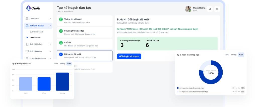Collapse the Kế hoạch đào tạo chevron

tap(50, 26)
